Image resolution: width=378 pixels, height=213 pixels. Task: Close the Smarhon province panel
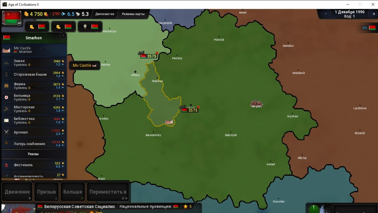point(63,35)
